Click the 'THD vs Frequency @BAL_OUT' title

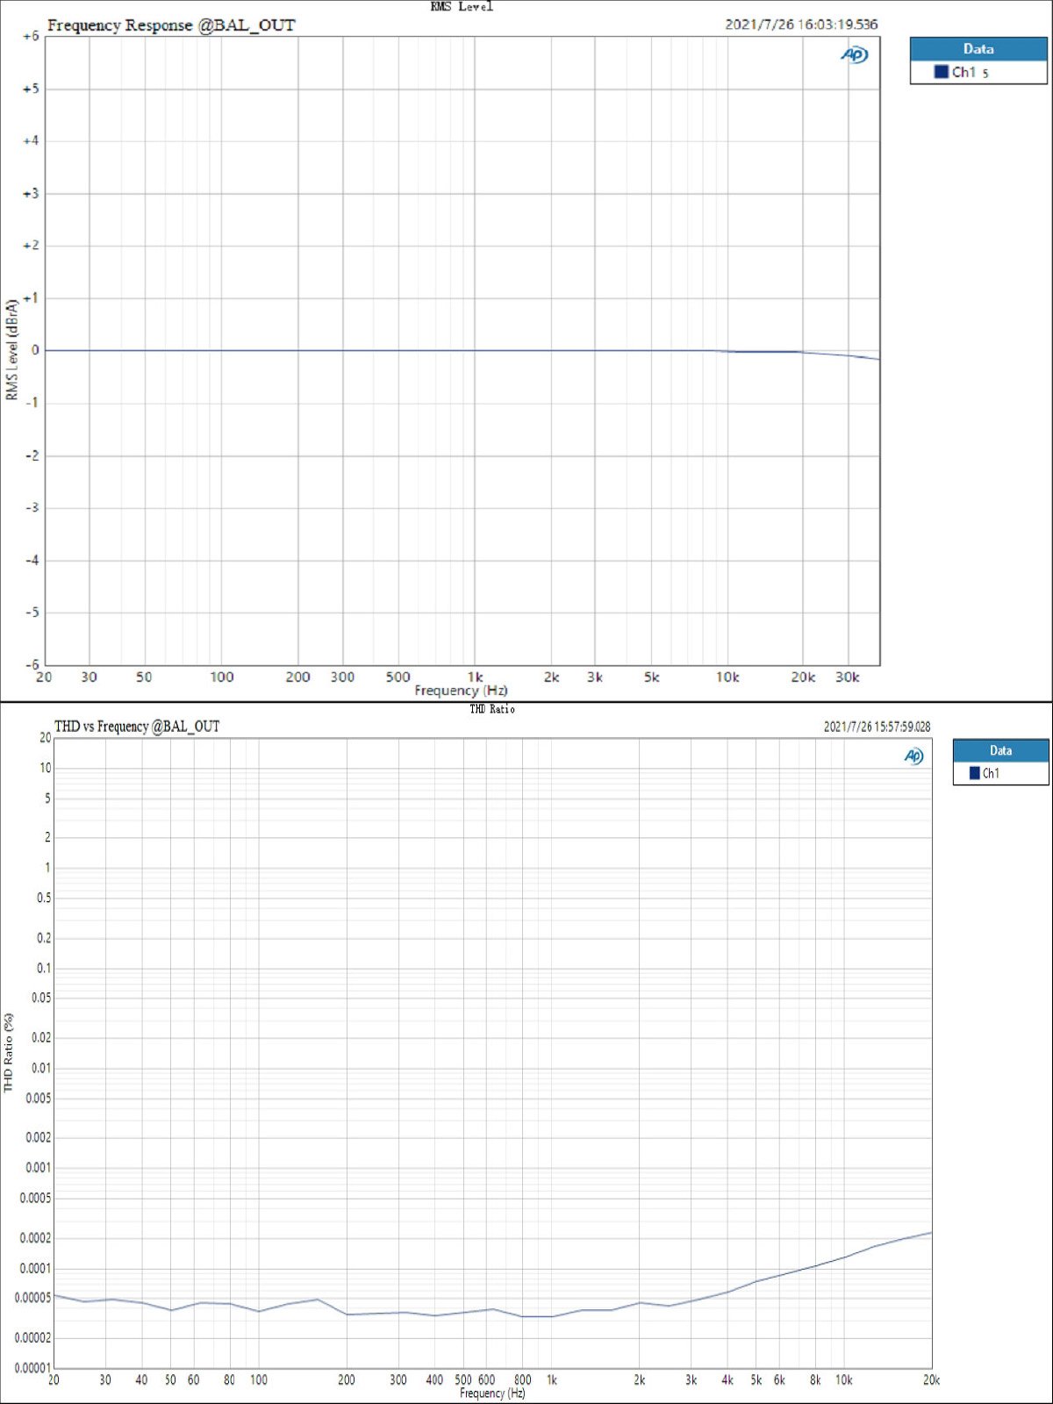click(x=137, y=727)
